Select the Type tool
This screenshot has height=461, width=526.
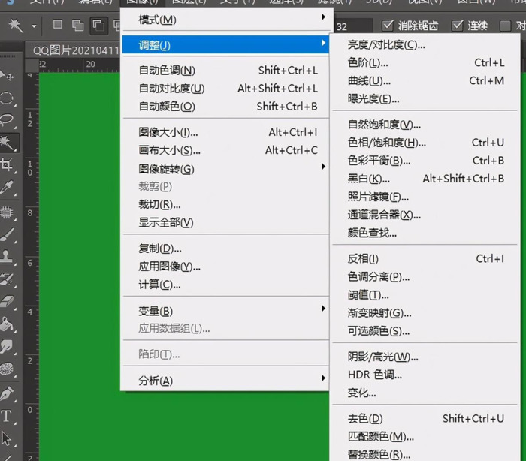pyautogui.click(x=7, y=416)
